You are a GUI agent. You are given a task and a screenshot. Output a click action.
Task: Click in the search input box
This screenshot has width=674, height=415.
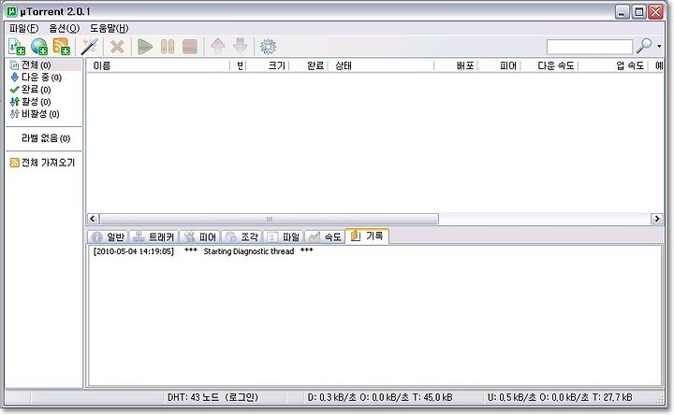tap(590, 47)
